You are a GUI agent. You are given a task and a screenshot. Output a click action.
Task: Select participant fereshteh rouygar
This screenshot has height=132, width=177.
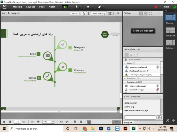142,90
